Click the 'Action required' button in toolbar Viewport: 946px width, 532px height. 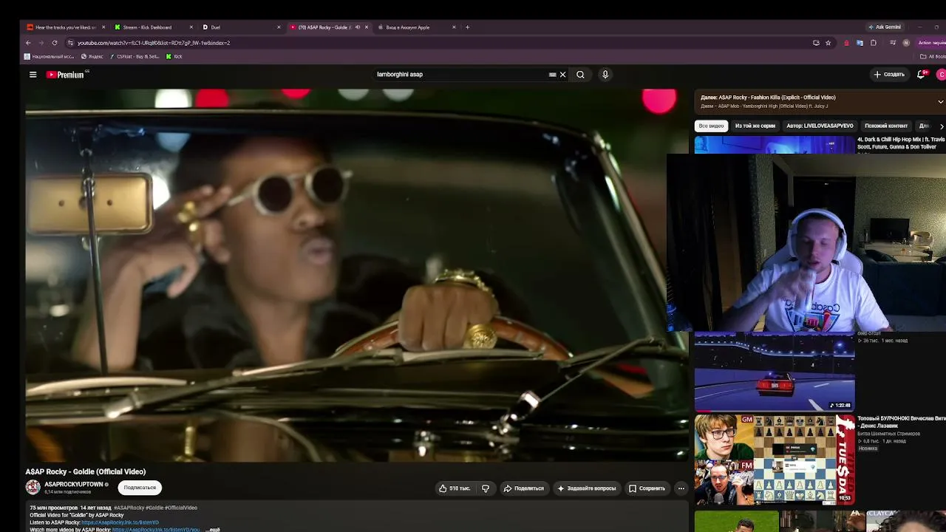point(931,43)
